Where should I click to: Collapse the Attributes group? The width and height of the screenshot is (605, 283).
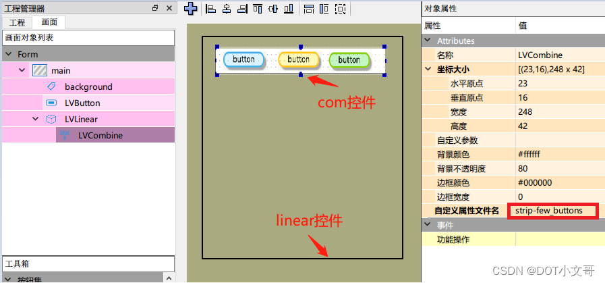tap(428, 41)
